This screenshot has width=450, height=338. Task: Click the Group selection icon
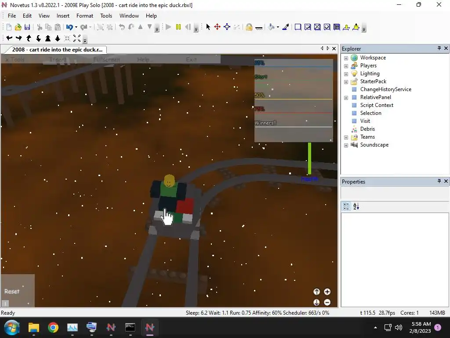pyautogui.click(x=100, y=27)
